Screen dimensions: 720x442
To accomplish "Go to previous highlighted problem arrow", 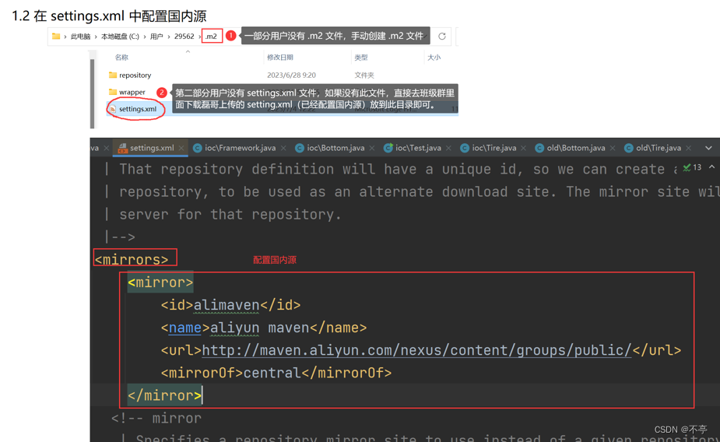I will pos(711,167).
